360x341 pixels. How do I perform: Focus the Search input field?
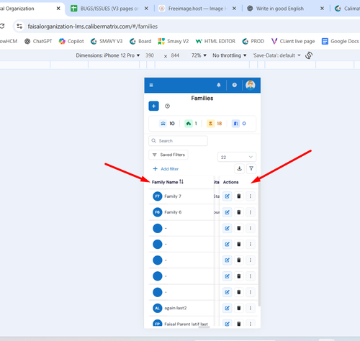(178, 141)
